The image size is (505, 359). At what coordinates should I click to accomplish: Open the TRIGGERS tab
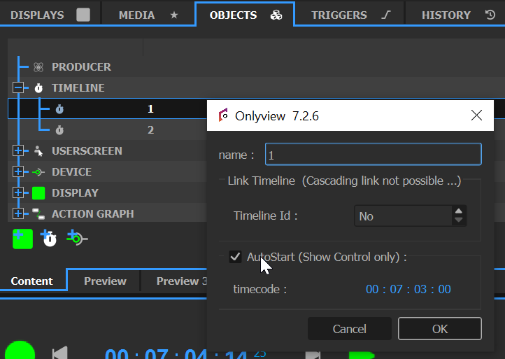pos(350,15)
